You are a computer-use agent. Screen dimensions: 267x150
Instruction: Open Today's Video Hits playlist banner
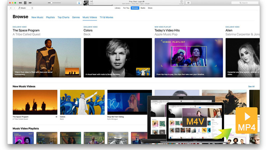189,58
